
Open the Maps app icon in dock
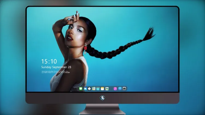tap(93, 89)
